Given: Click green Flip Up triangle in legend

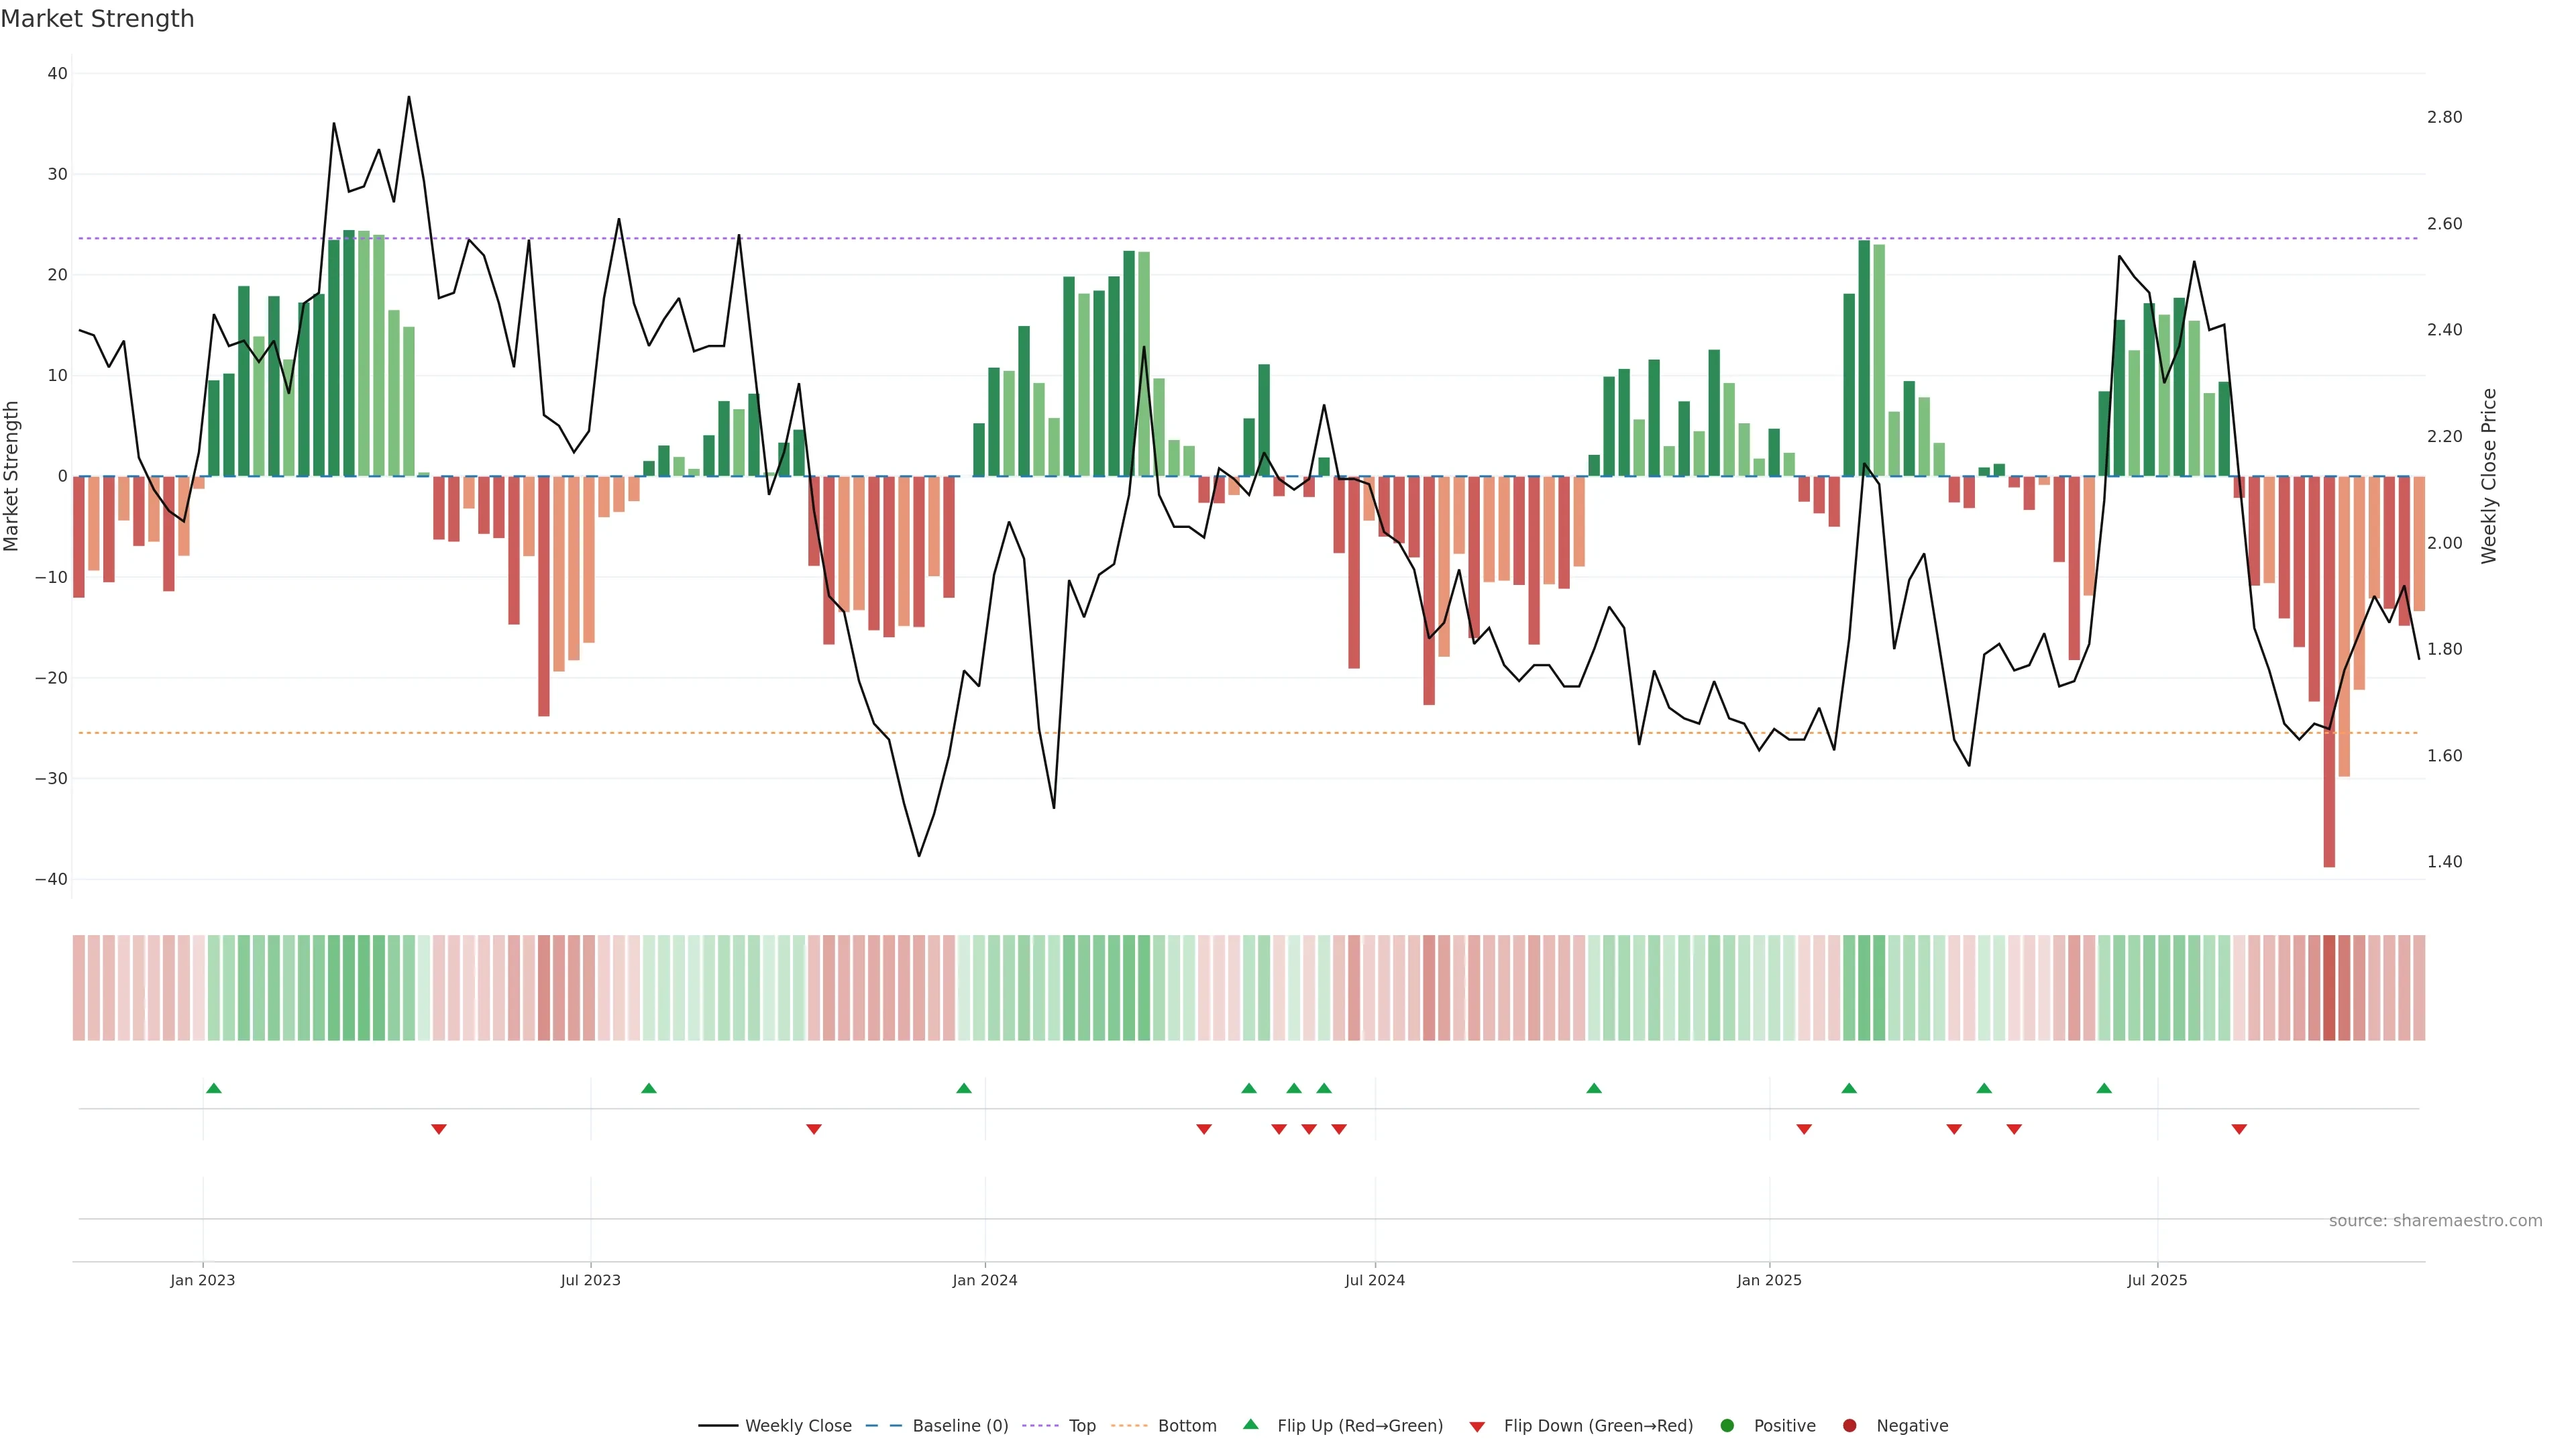Looking at the screenshot, I should click(1250, 1425).
